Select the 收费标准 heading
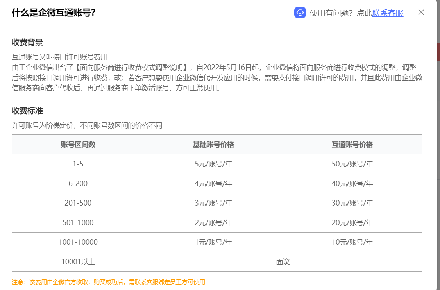Image resolution: width=440 pixels, height=290 pixels. click(x=27, y=111)
